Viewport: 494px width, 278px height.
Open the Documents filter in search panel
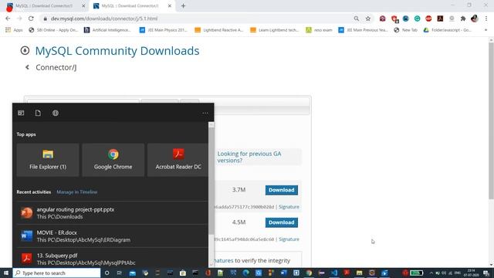click(38, 113)
